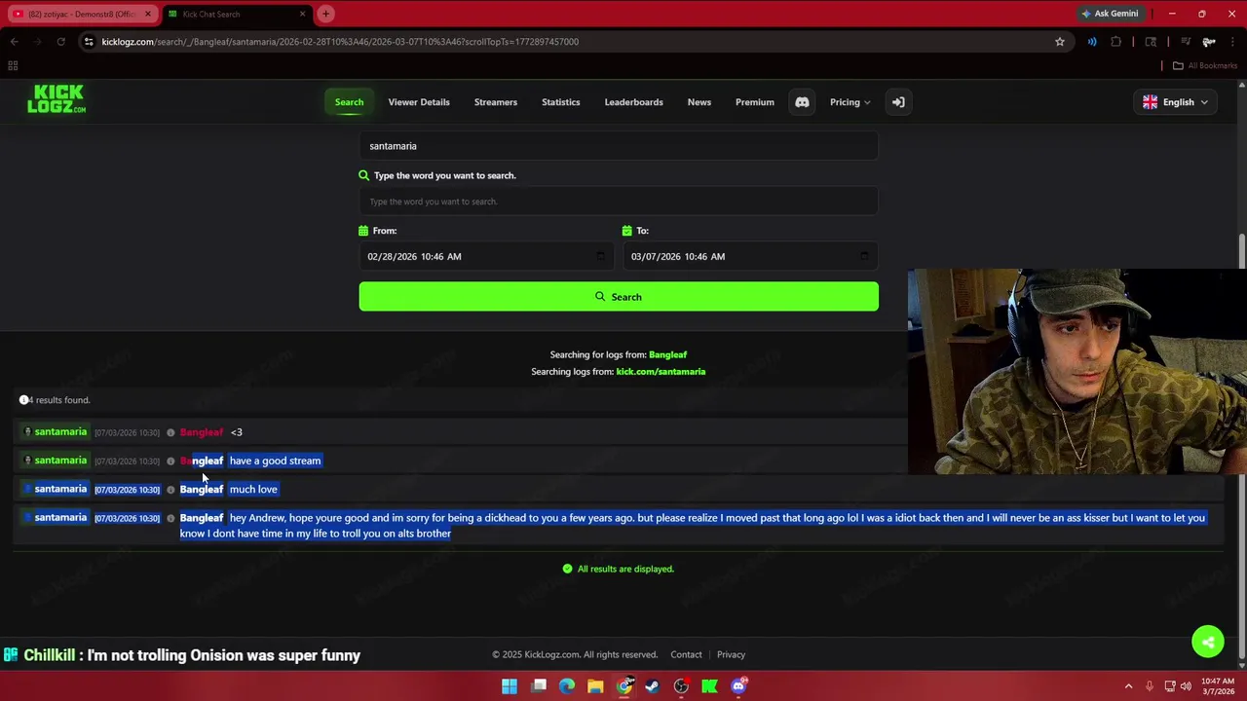Open the calendar picker in From field

600,256
